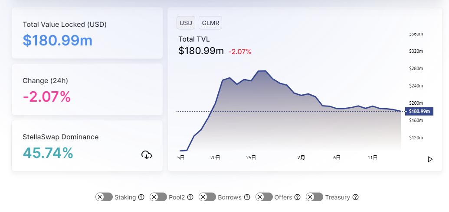
Task: Switch on the Treasury toggle
Action: coord(315,197)
